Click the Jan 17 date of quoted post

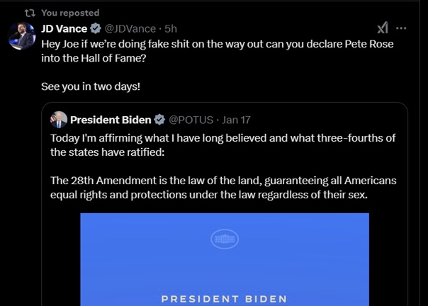click(235, 120)
